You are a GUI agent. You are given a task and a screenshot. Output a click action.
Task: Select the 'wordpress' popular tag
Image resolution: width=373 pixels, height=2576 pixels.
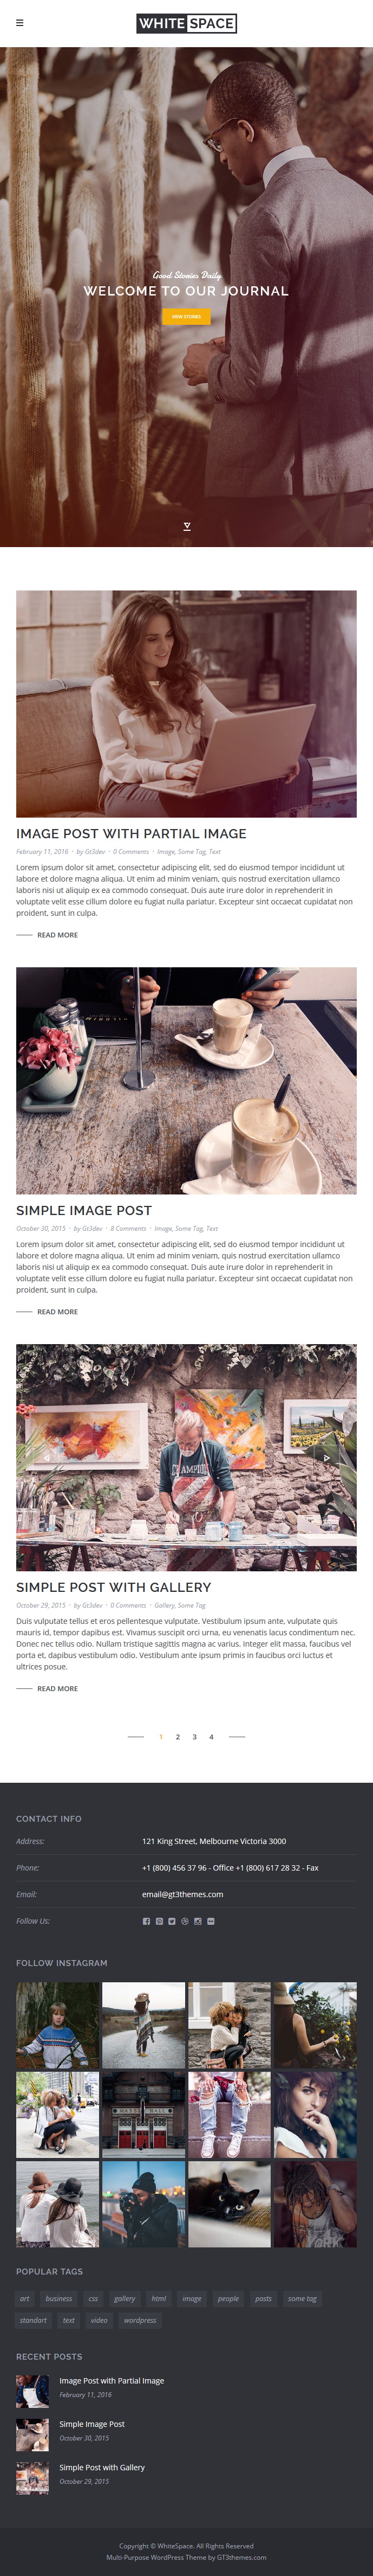pyautogui.click(x=140, y=2320)
